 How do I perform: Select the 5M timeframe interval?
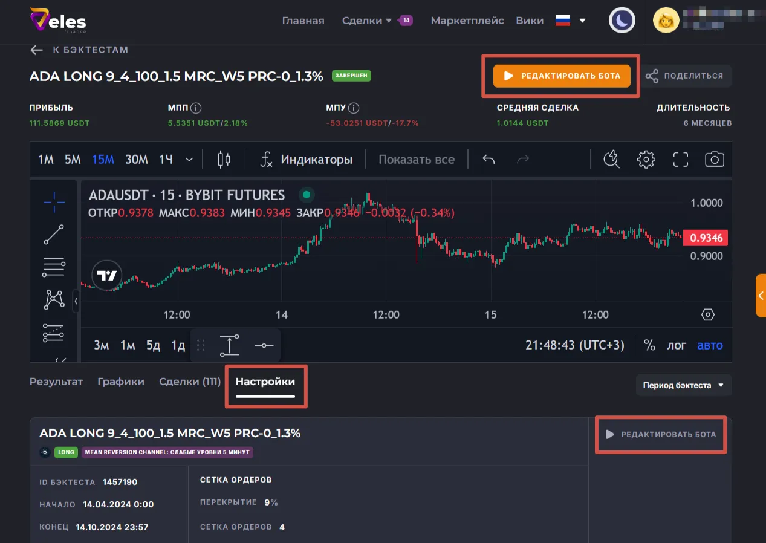pyautogui.click(x=73, y=160)
